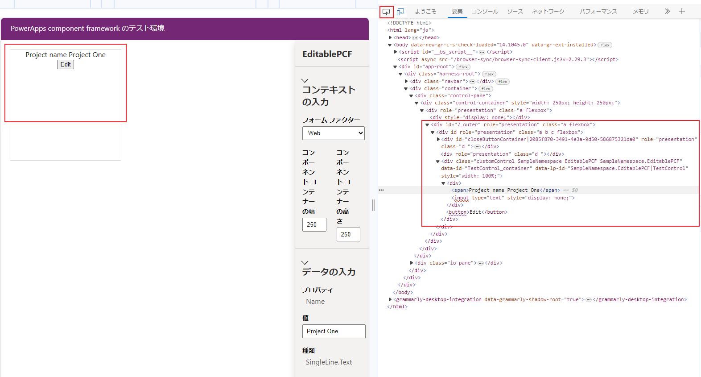This screenshot has width=701, height=377.
Task: Click the flex badge beside container div
Action: coord(486,89)
